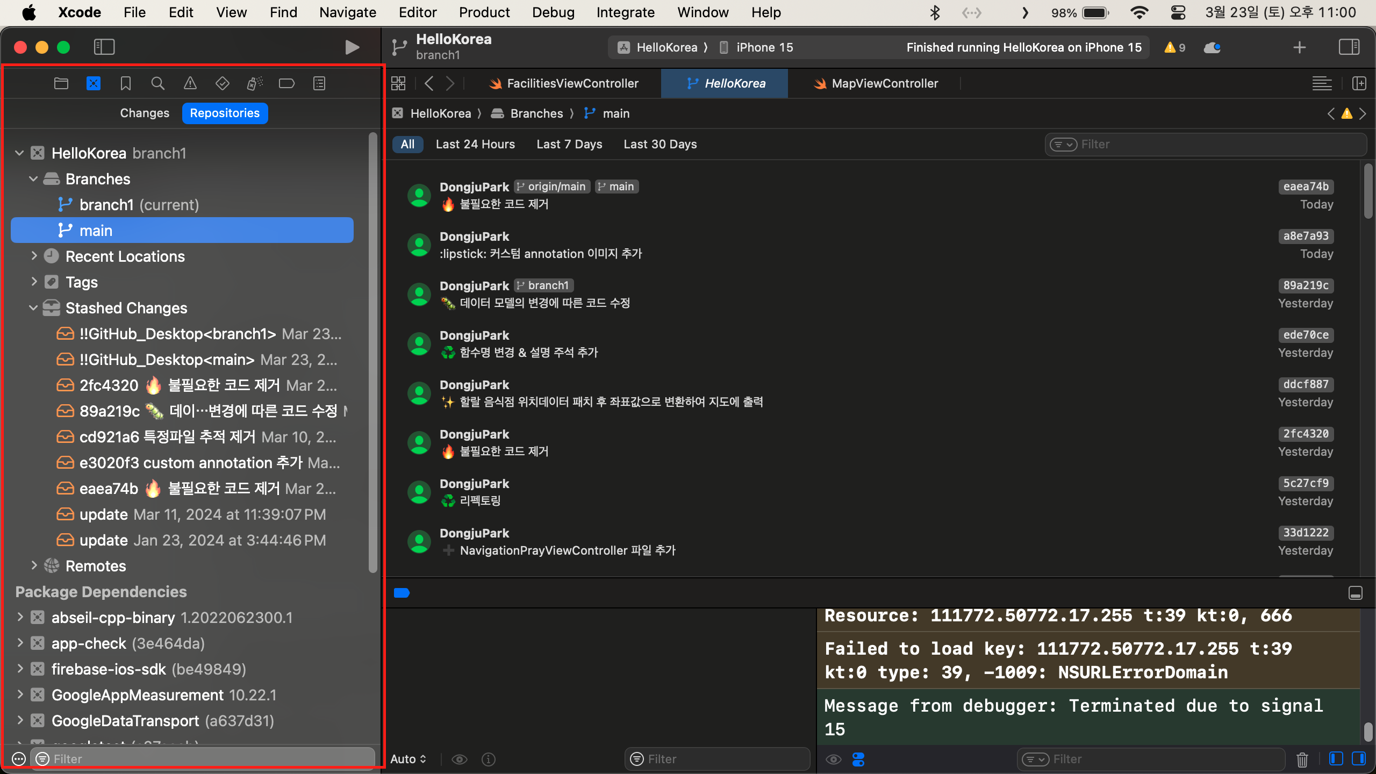
Task: Open the Breakpoint navigator icon
Action: click(286, 83)
